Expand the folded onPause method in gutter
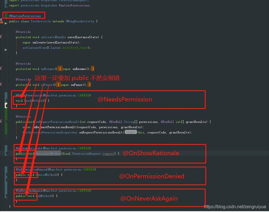 (x=8, y=85)
